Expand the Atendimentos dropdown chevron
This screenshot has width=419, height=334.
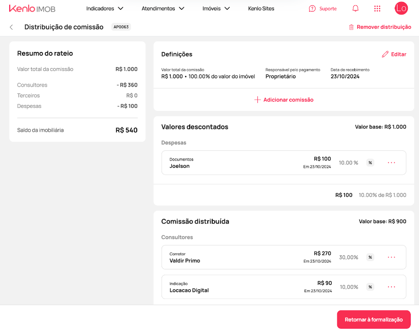point(182,9)
